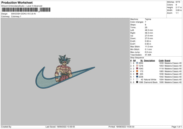Click the Natural White color swatch
The width and height of the screenshot is (183, 129).
[137, 79]
